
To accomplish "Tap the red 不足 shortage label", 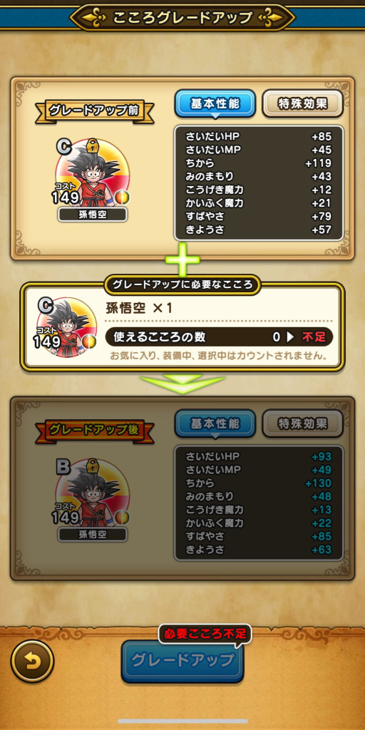I will (x=314, y=337).
